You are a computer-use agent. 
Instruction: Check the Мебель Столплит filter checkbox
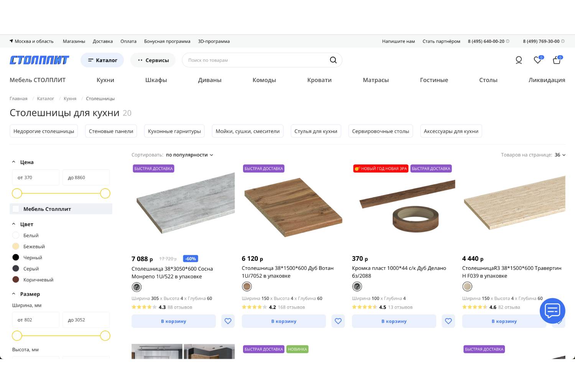coord(16,209)
